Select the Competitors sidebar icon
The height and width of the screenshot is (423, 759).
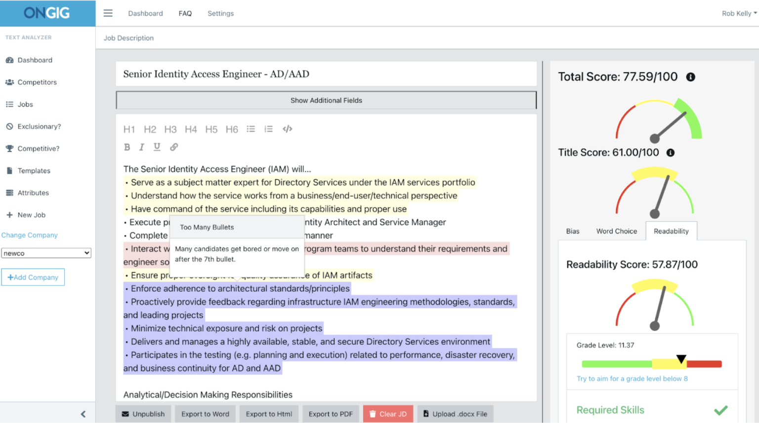tap(11, 82)
